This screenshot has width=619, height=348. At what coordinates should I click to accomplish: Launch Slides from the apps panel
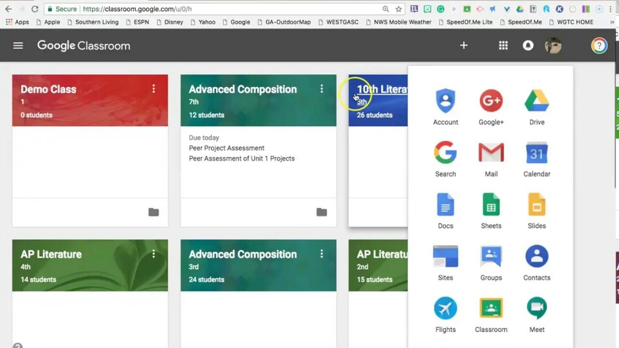[537, 211]
